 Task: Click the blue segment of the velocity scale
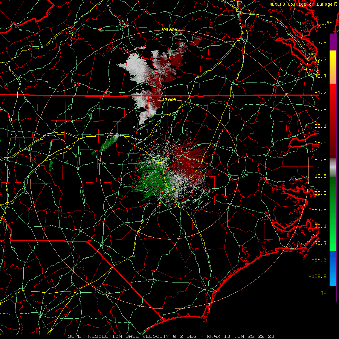(x=333, y=269)
